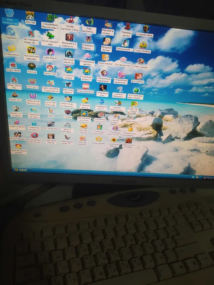Launch the Super Granny 3 shortcut
Image resolution: width=214 pixels, height=285 pixels.
click(x=17, y=124)
